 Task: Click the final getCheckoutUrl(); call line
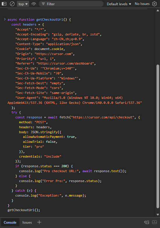tap(24, 210)
